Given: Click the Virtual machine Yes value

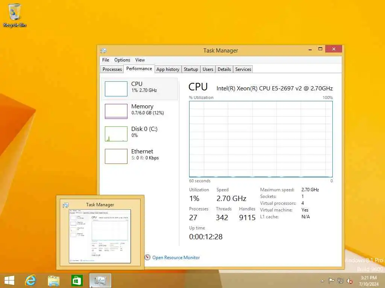Looking at the screenshot, I should (305, 210).
